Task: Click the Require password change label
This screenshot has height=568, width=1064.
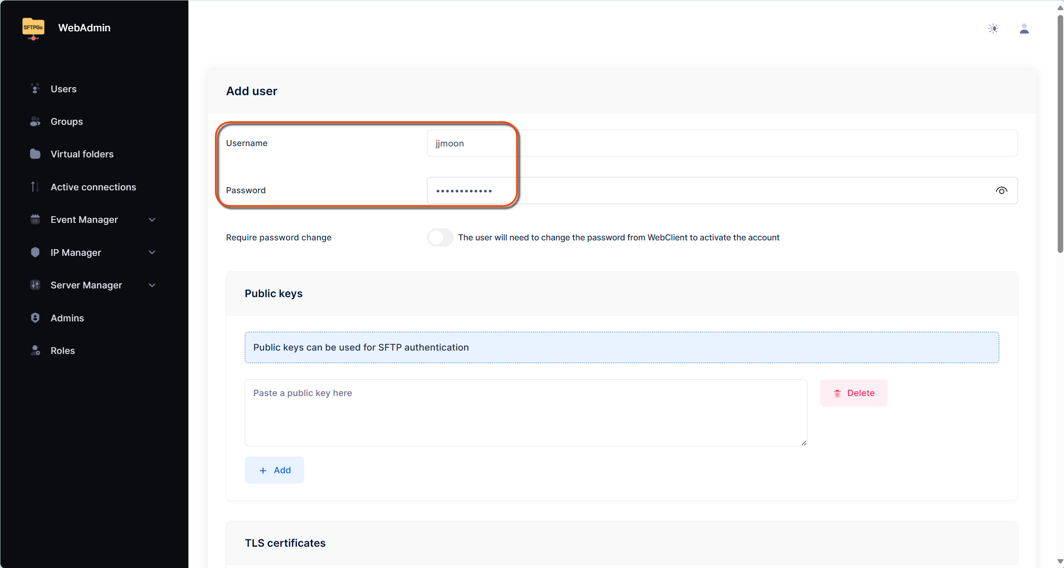Action: pyautogui.click(x=279, y=237)
